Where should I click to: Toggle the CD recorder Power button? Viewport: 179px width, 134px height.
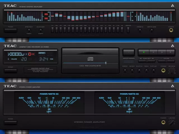click(10, 70)
